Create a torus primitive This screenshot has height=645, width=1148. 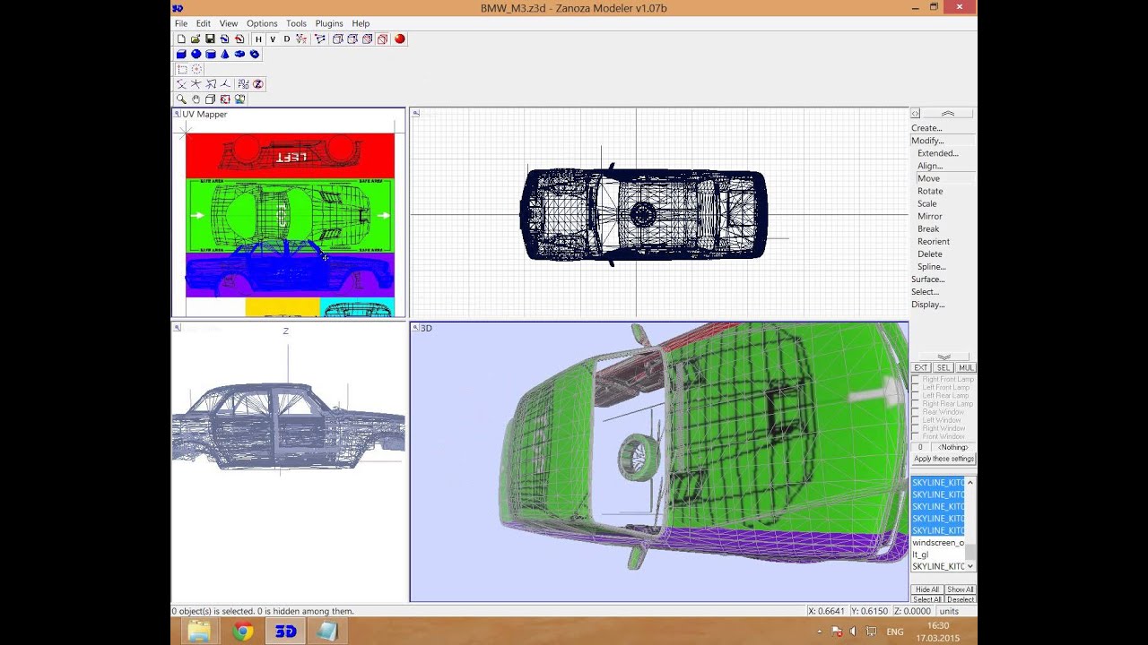coord(239,55)
